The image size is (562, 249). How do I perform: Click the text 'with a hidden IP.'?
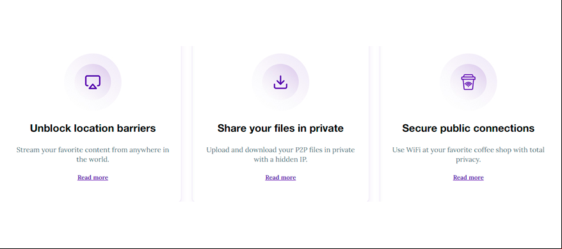(x=280, y=159)
